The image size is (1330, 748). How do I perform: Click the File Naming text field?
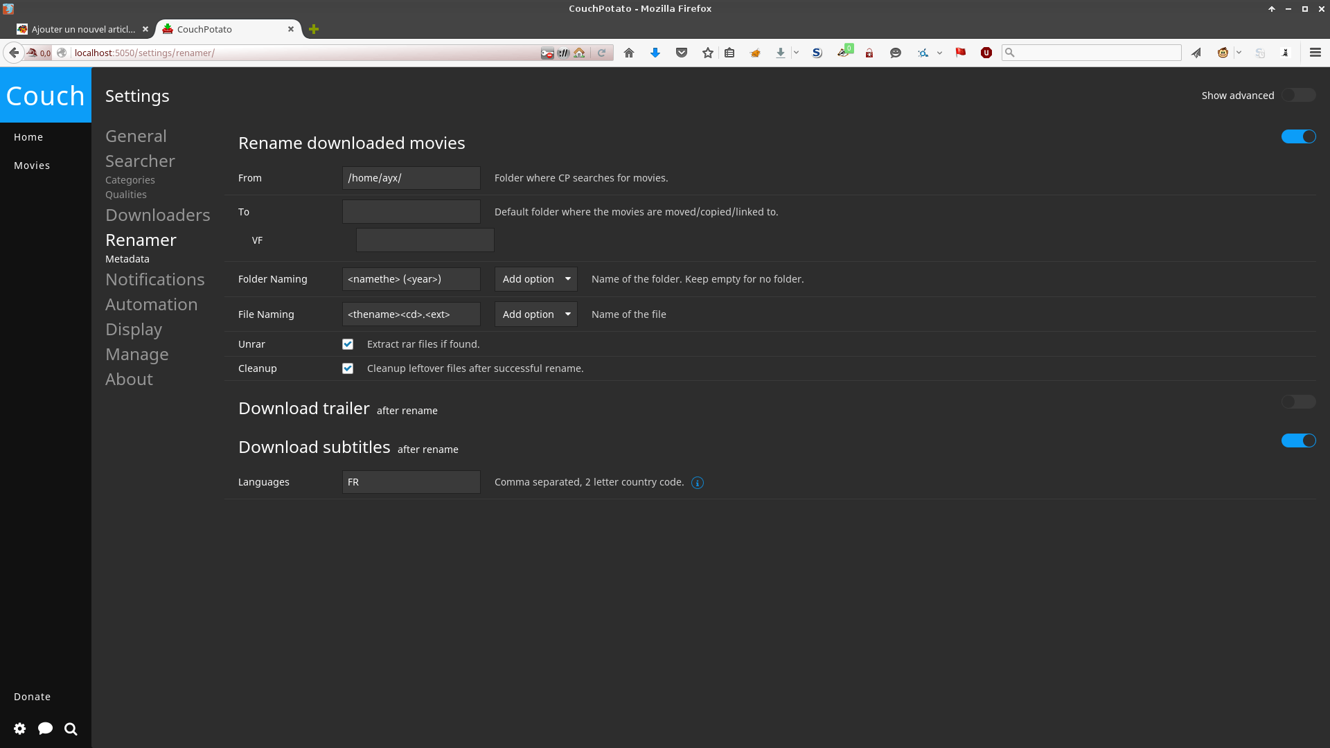coord(411,314)
